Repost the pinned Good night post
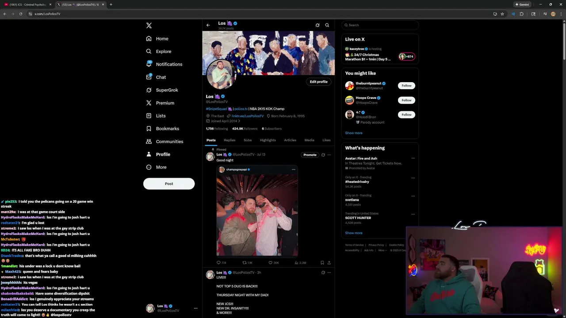This screenshot has height=318, width=566. click(247, 263)
